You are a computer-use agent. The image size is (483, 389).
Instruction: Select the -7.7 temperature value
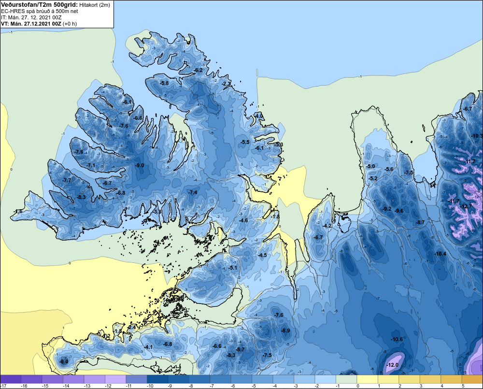[x=67, y=180]
